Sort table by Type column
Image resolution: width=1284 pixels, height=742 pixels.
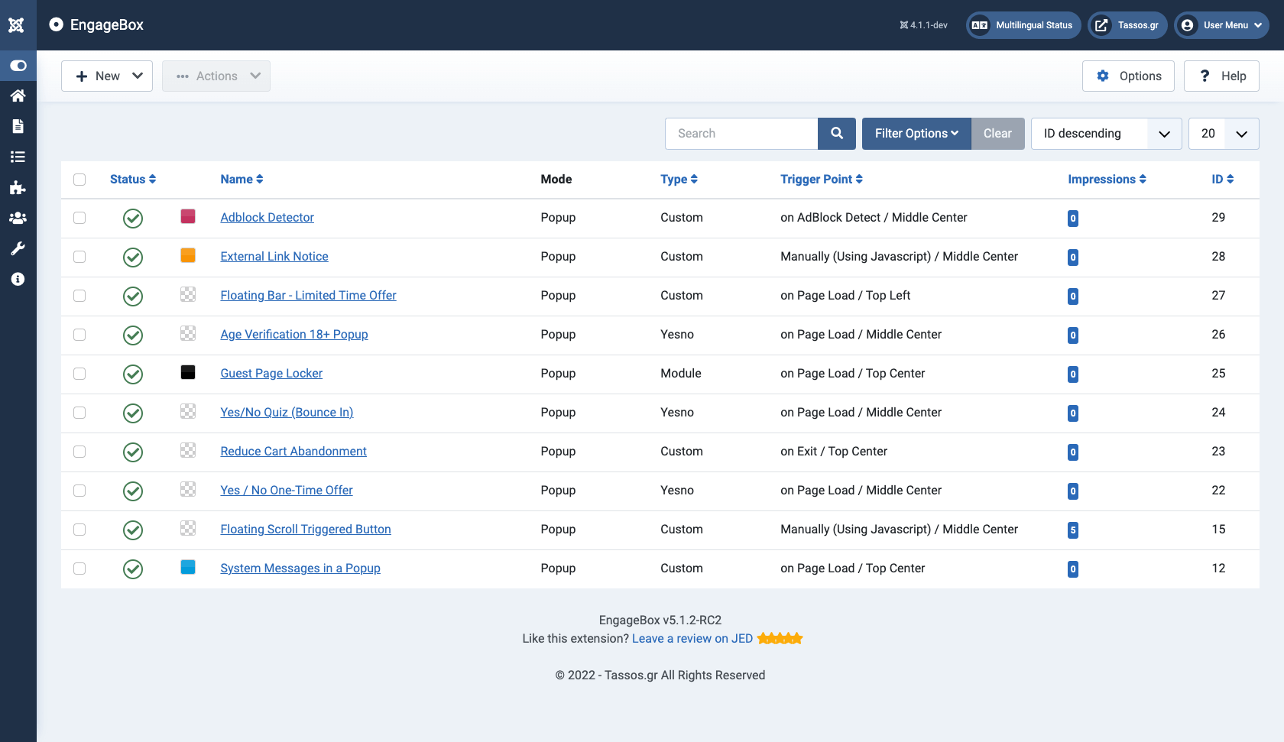click(679, 180)
